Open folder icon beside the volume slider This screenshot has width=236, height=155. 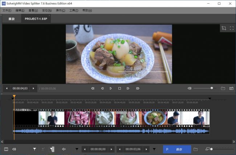pyautogui.click(x=223, y=88)
